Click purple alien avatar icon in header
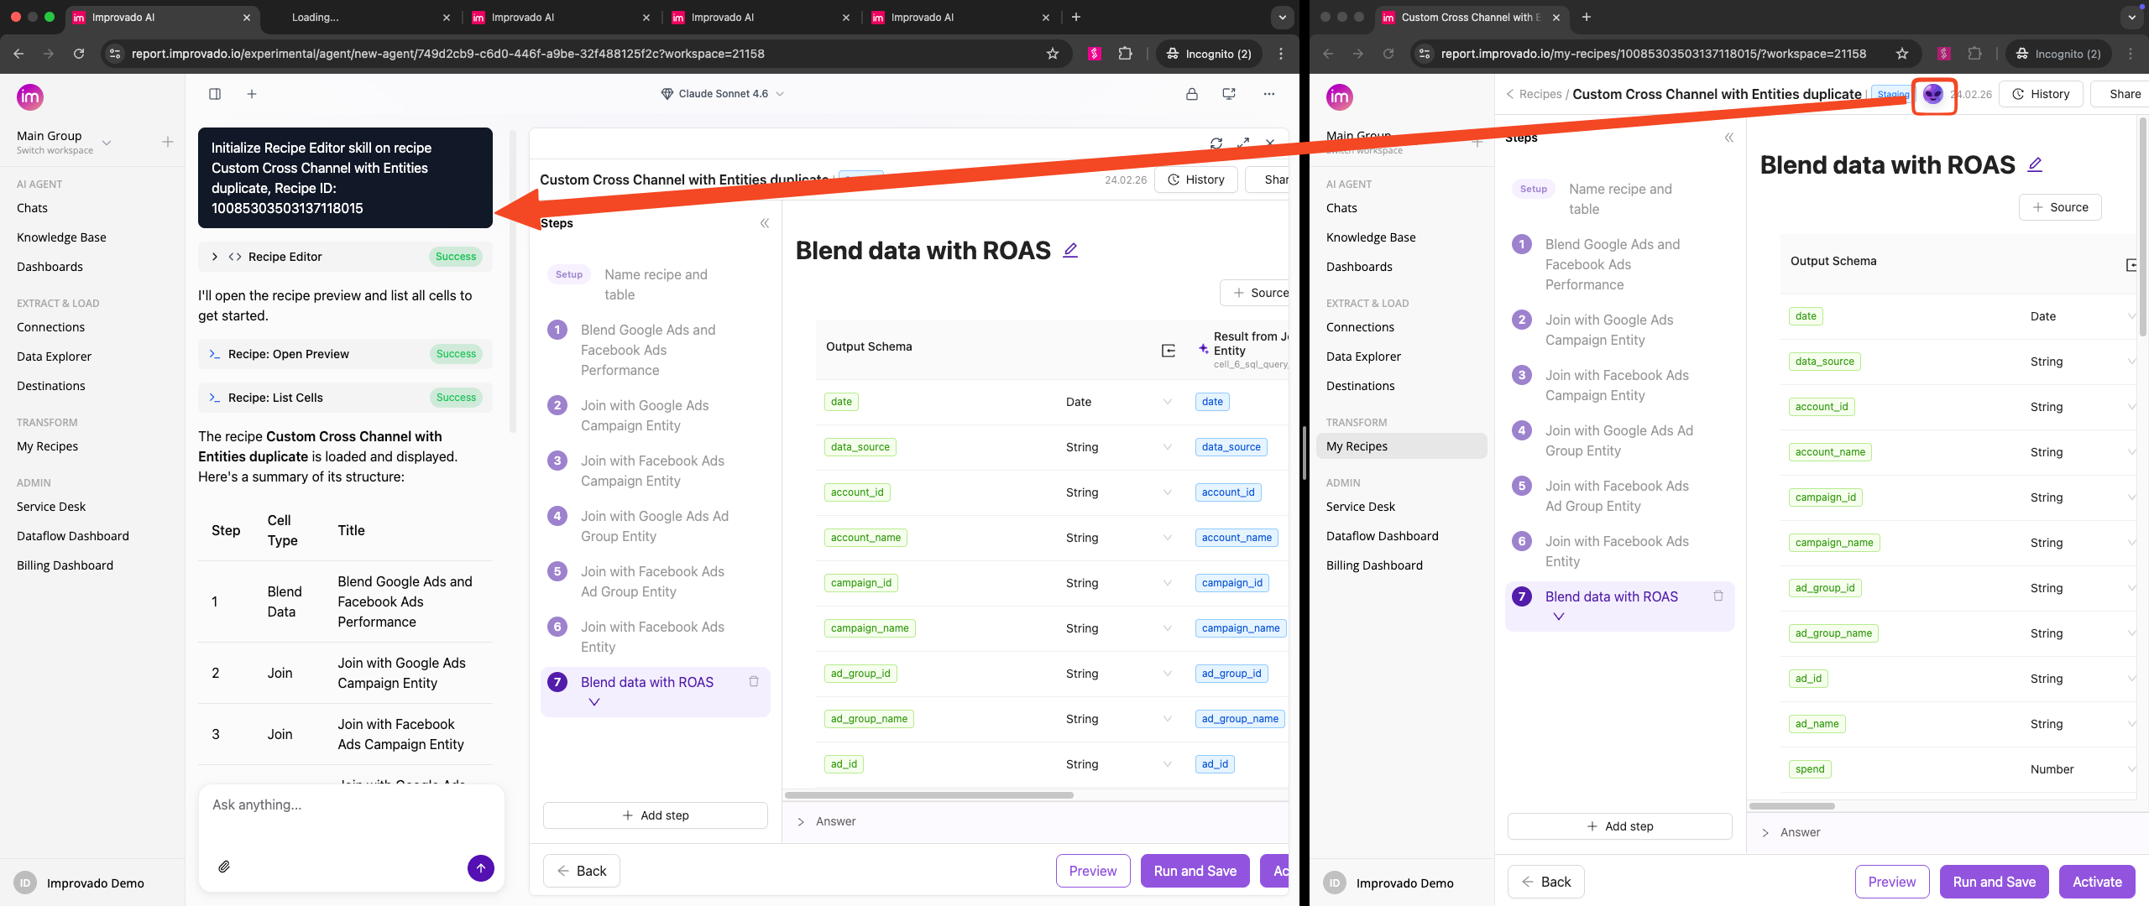The width and height of the screenshot is (2149, 906). (1932, 94)
